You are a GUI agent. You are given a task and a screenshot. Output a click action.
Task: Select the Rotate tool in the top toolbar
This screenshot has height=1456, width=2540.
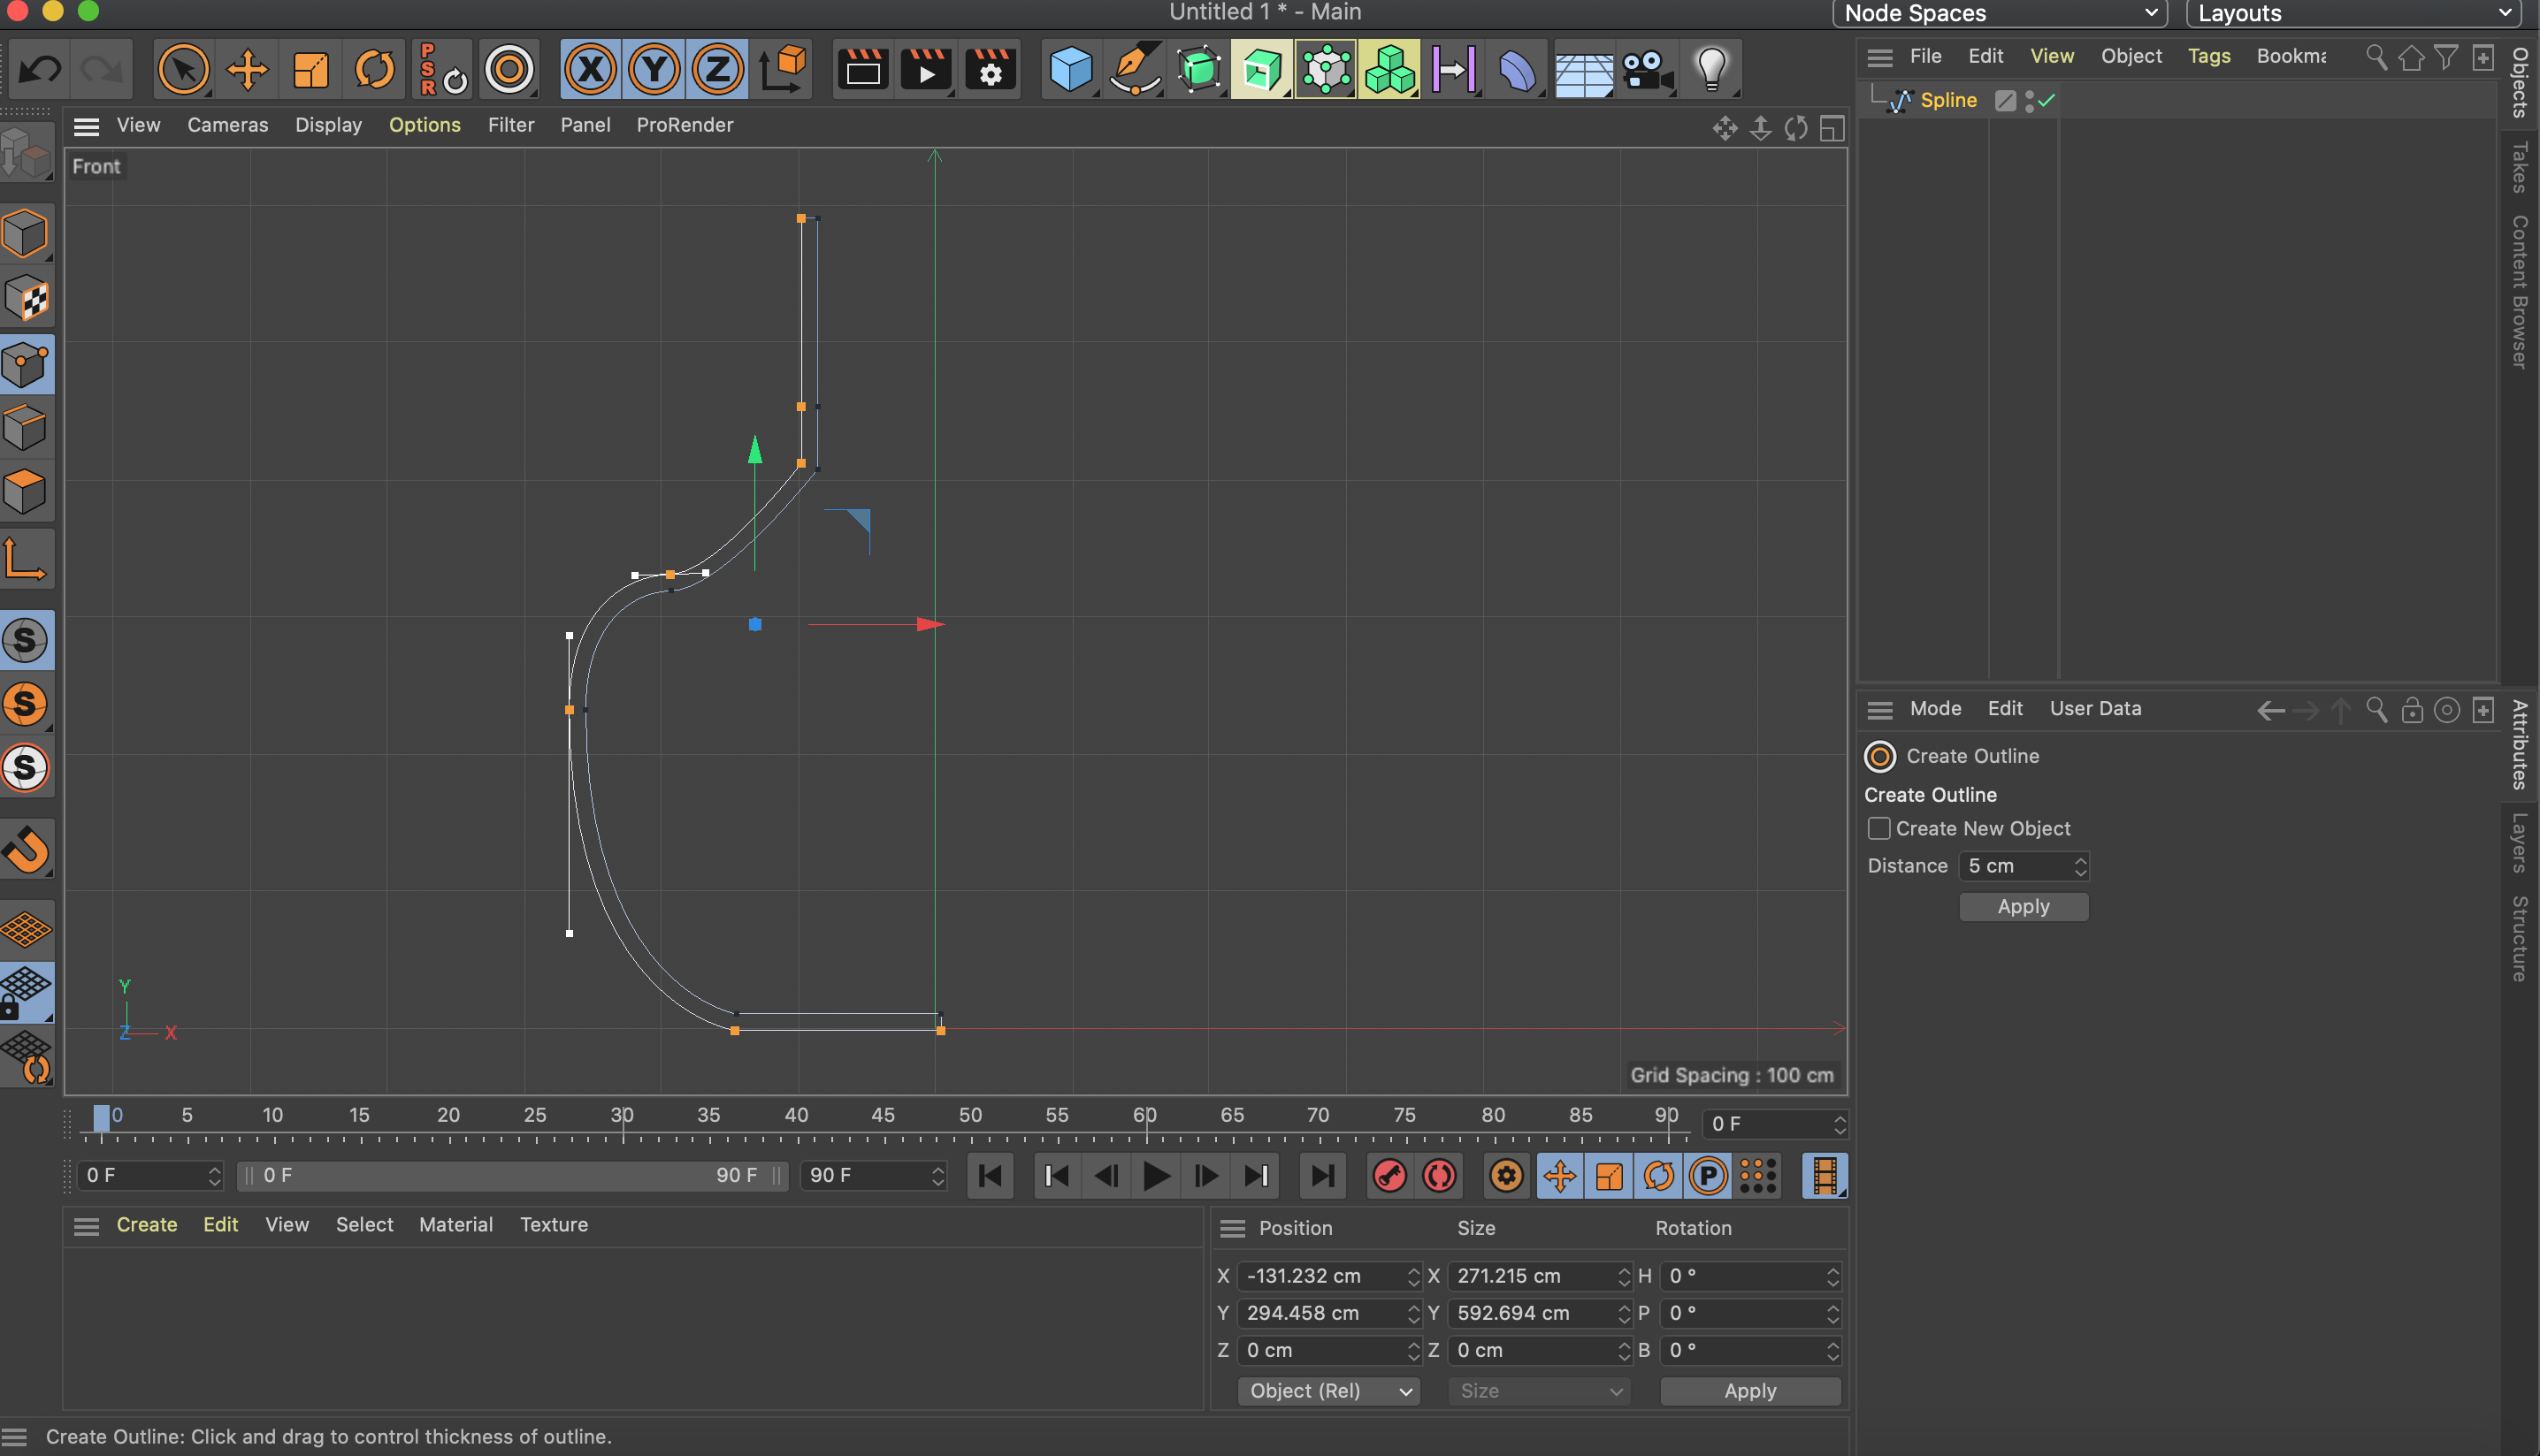pyautogui.click(x=374, y=70)
